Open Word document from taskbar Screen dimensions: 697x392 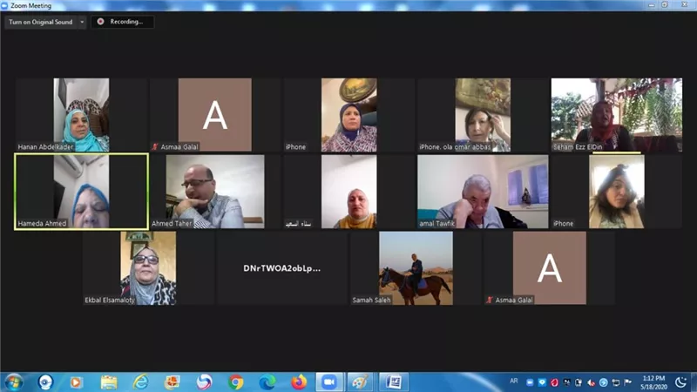point(394,382)
